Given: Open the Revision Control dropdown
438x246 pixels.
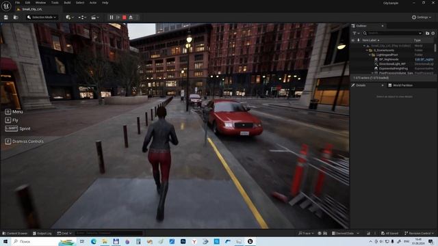Looking at the screenshot, I should point(420,233).
